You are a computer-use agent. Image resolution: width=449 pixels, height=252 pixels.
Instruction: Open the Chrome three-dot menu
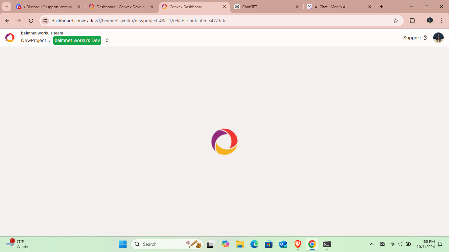click(x=441, y=21)
